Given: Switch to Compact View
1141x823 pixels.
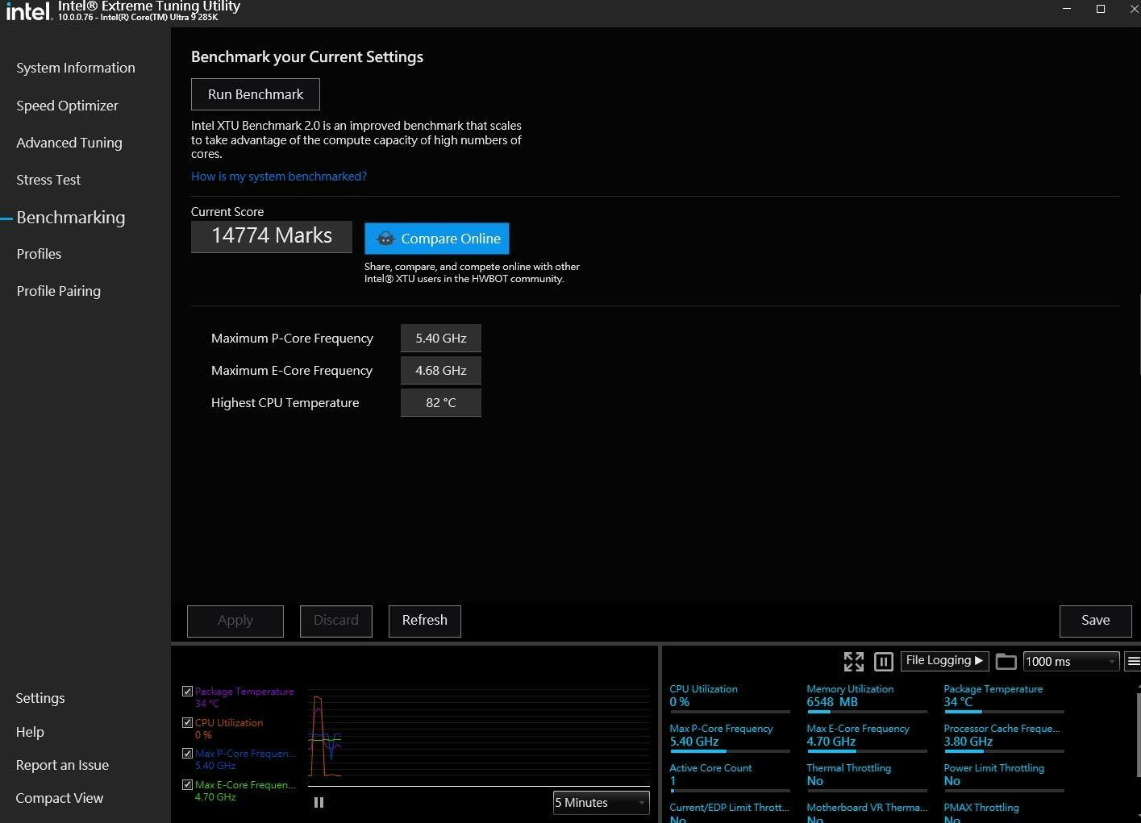Looking at the screenshot, I should [x=60, y=798].
